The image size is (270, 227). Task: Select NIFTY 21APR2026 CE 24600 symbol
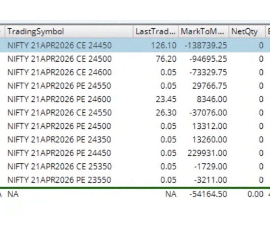59,72
